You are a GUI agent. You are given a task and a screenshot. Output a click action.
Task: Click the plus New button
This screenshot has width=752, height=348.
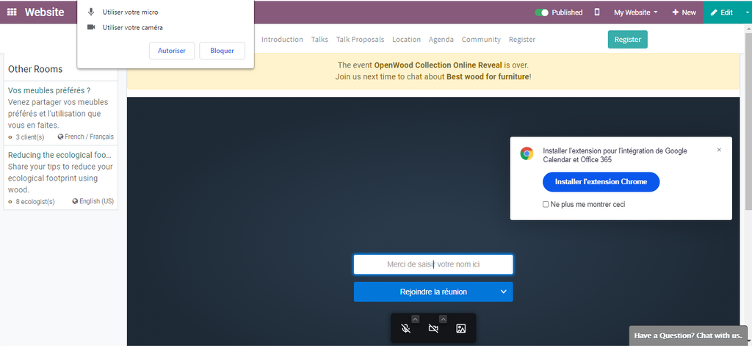click(x=684, y=12)
